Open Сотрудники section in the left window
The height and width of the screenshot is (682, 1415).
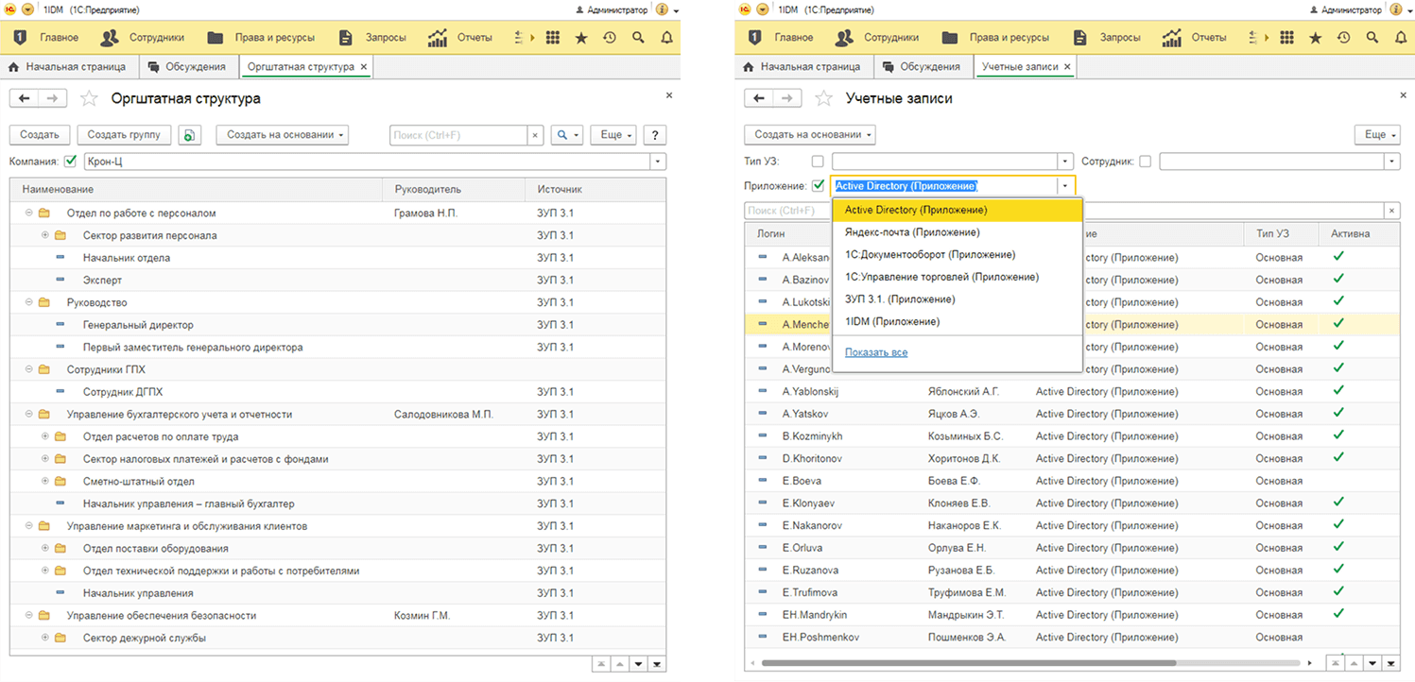coord(143,38)
